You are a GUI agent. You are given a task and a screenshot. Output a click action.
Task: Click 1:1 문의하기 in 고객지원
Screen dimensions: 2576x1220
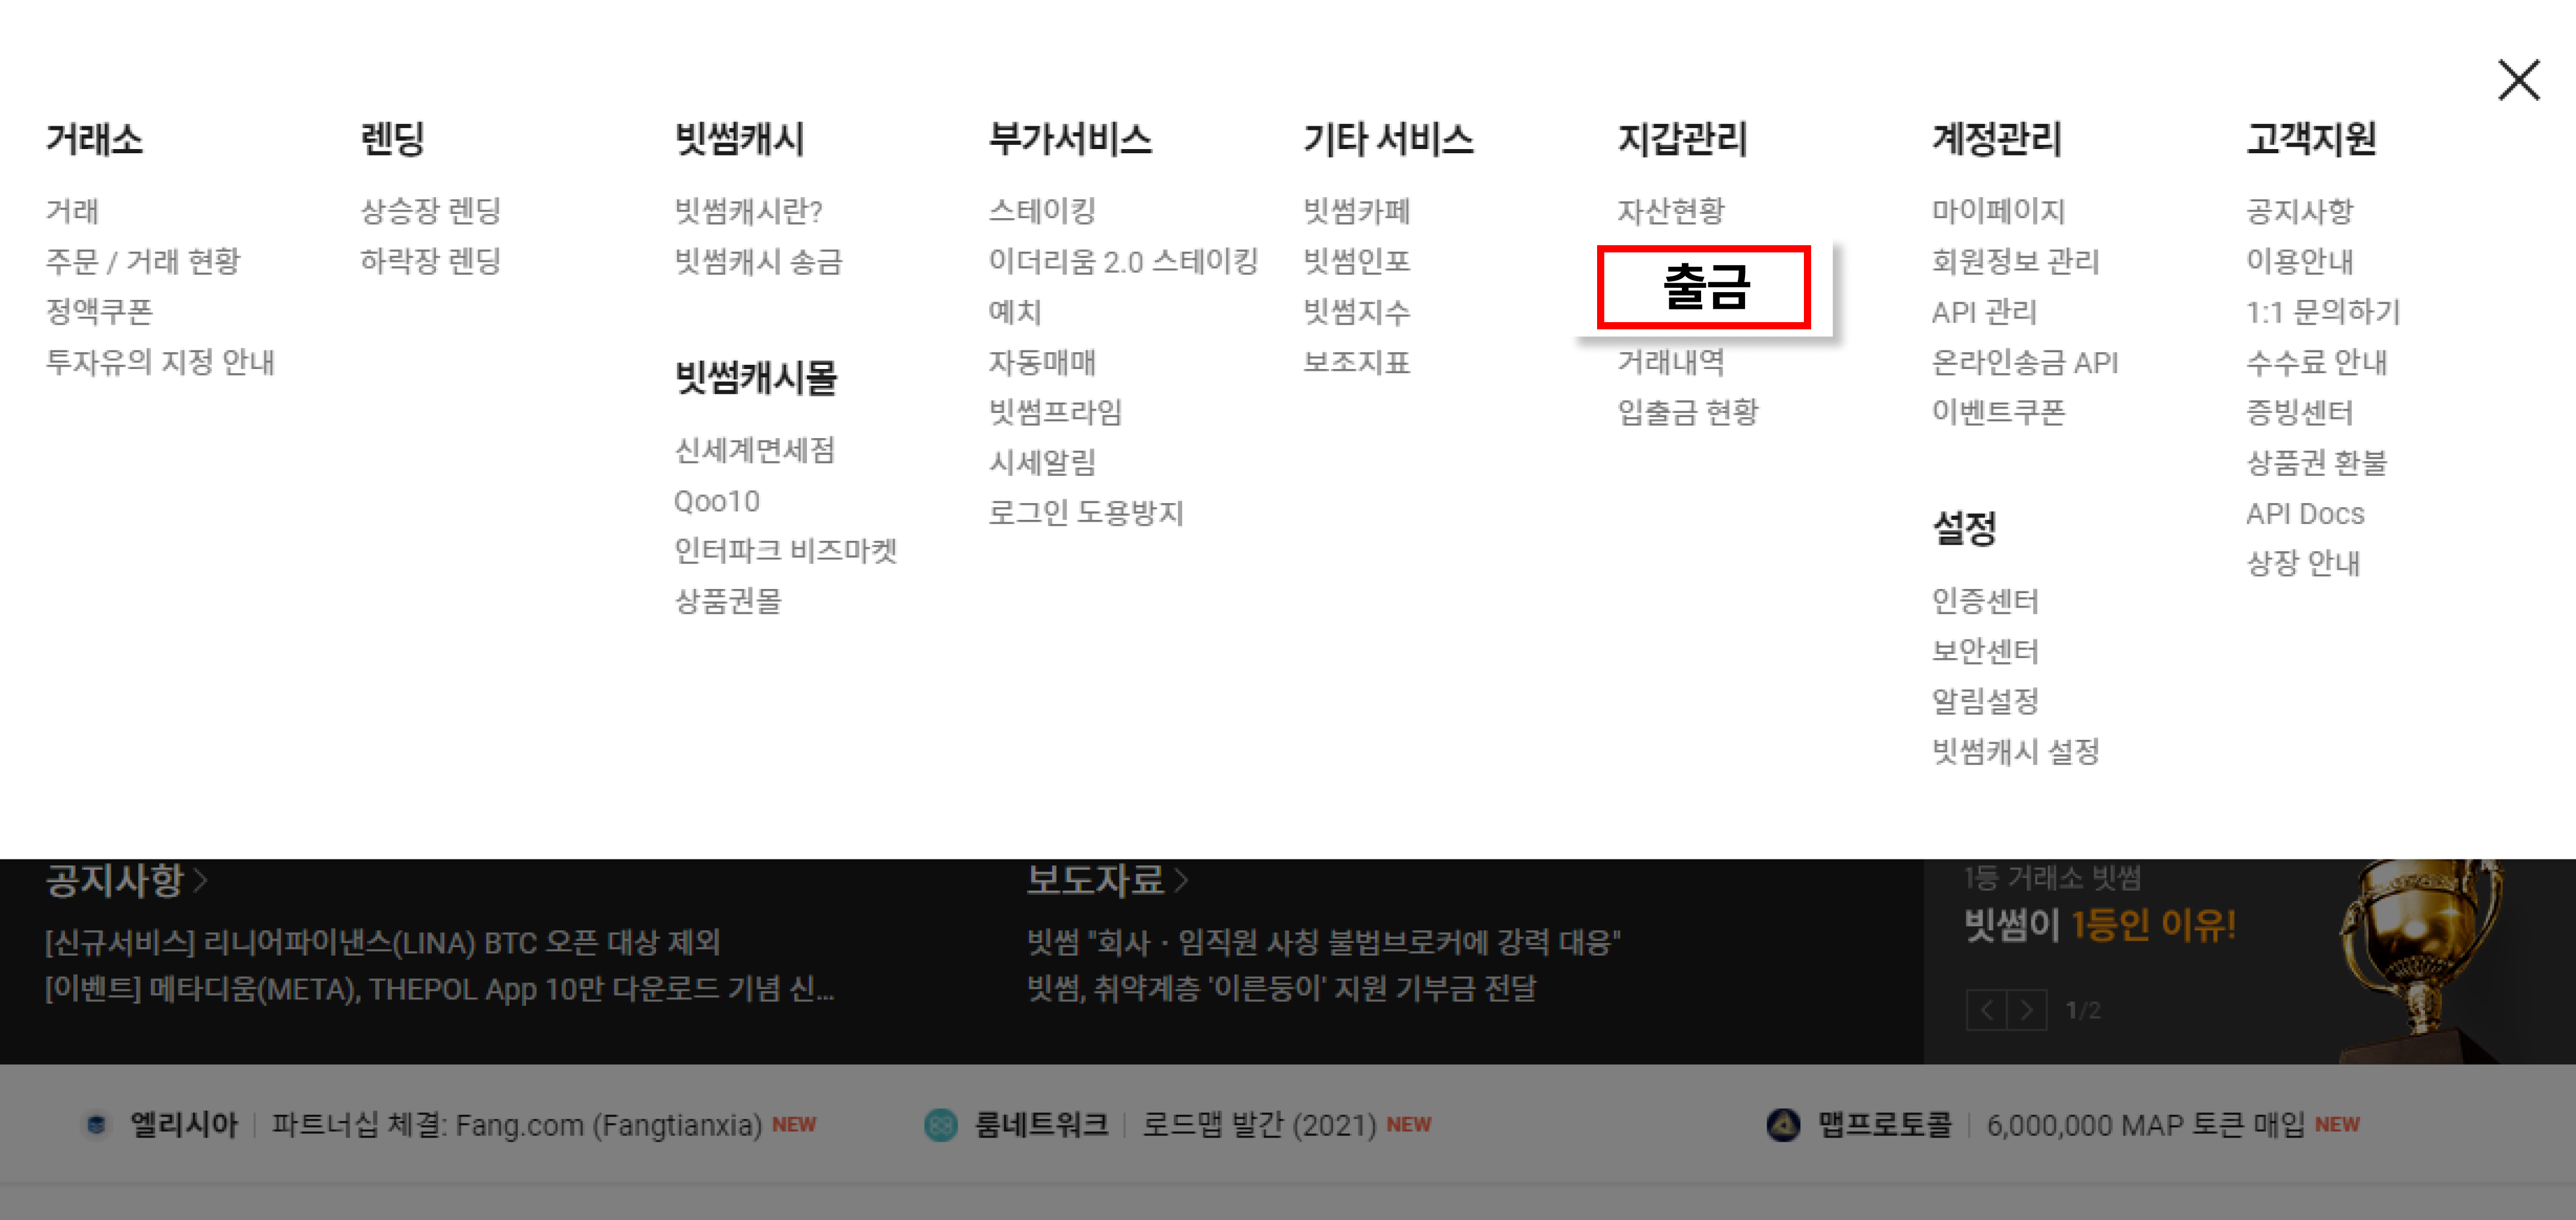pyautogui.click(x=2322, y=312)
